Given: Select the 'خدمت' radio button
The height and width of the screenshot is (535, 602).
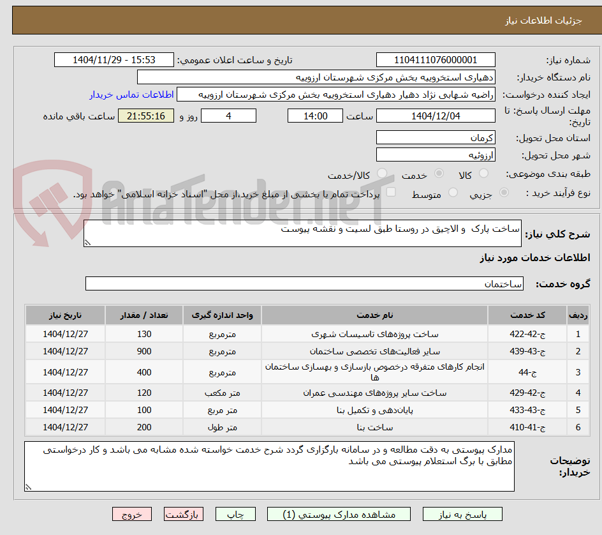Looking at the screenshot, I should coord(439,174).
